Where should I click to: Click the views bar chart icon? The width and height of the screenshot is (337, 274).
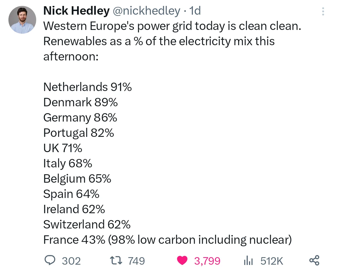point(248,261)
